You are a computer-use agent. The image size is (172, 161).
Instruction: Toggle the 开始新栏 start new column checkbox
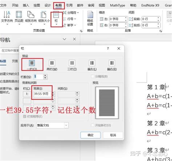(x=93, y=125)
